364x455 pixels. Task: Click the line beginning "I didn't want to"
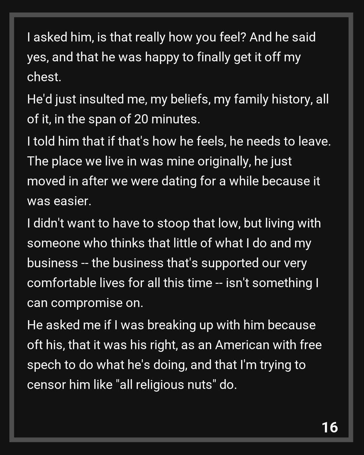(x=174, y=223)
